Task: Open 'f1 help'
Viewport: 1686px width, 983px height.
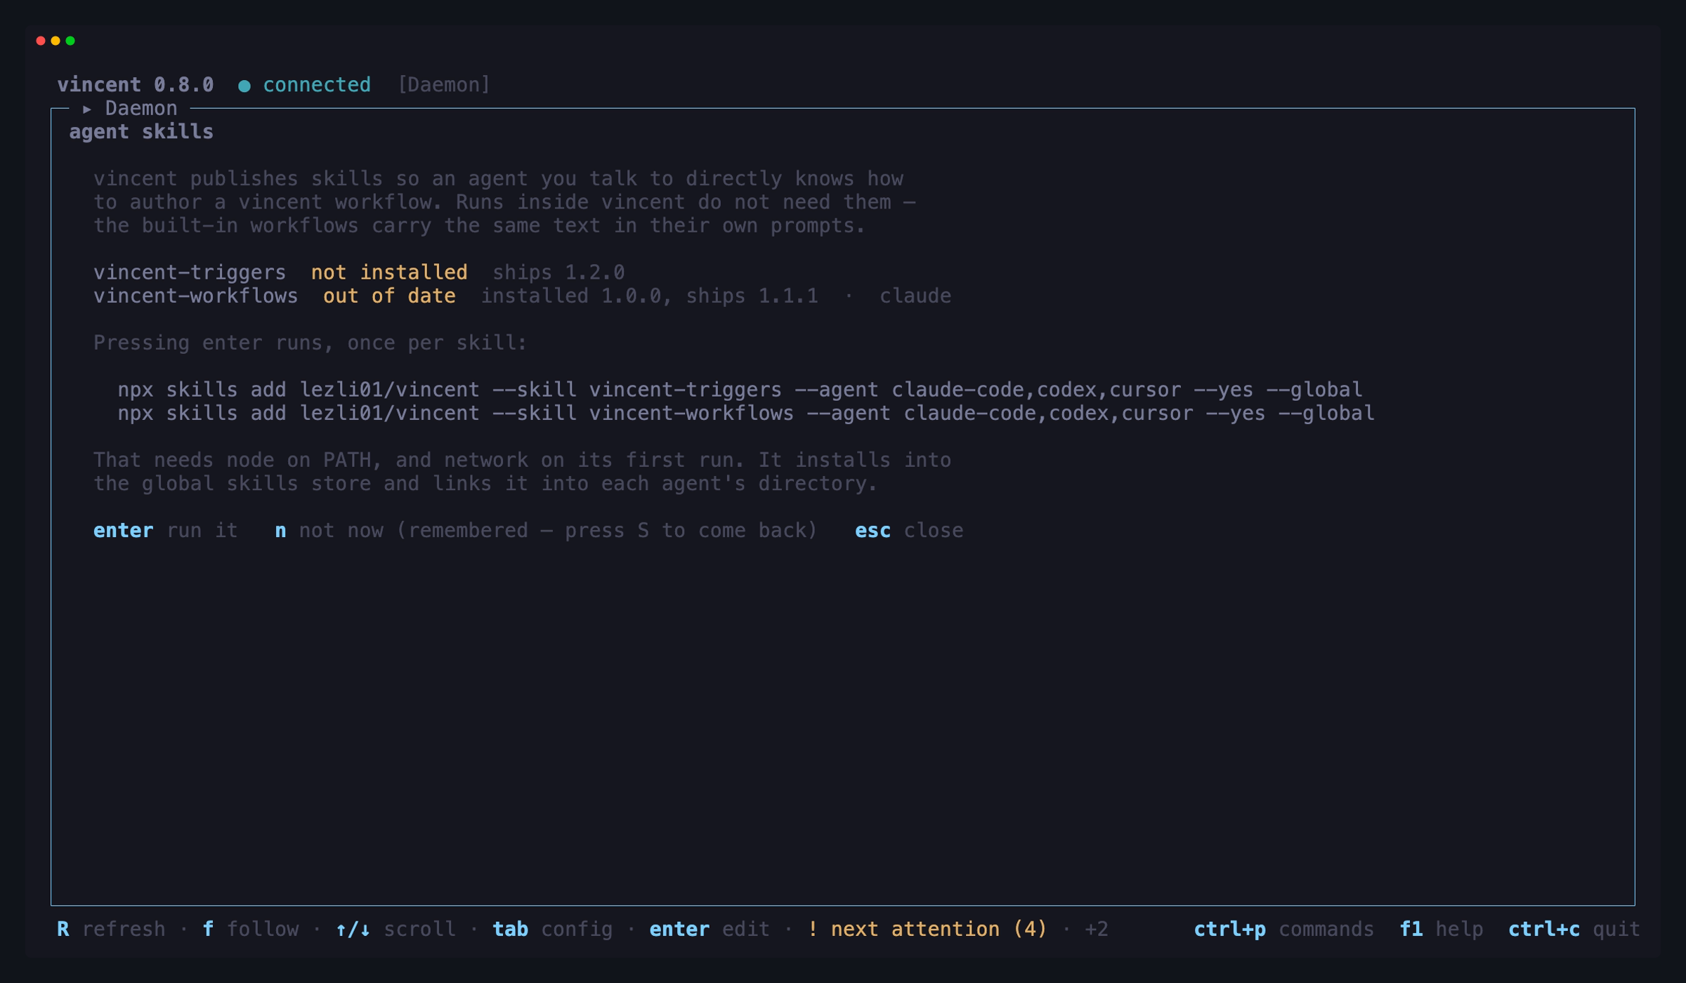Action: pos(1441,929)
